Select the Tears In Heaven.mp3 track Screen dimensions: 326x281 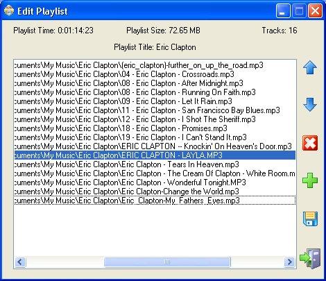coord(155,164)
